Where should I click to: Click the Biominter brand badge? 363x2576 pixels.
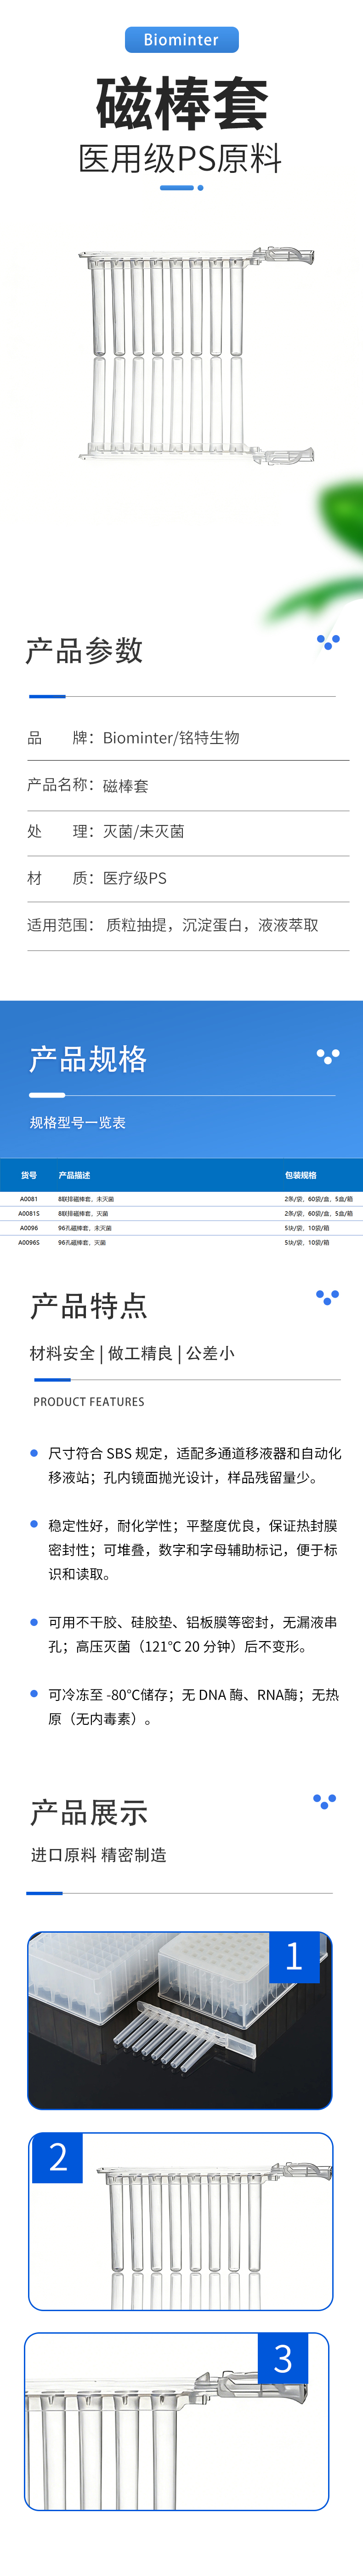pyautogui.click(x=181, y=40)
